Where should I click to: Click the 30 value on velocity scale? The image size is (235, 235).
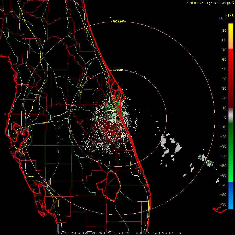224,89
